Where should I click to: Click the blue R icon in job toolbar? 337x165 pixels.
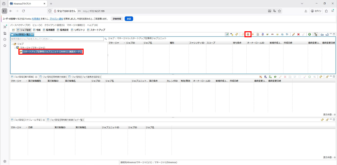click(262, 35)
